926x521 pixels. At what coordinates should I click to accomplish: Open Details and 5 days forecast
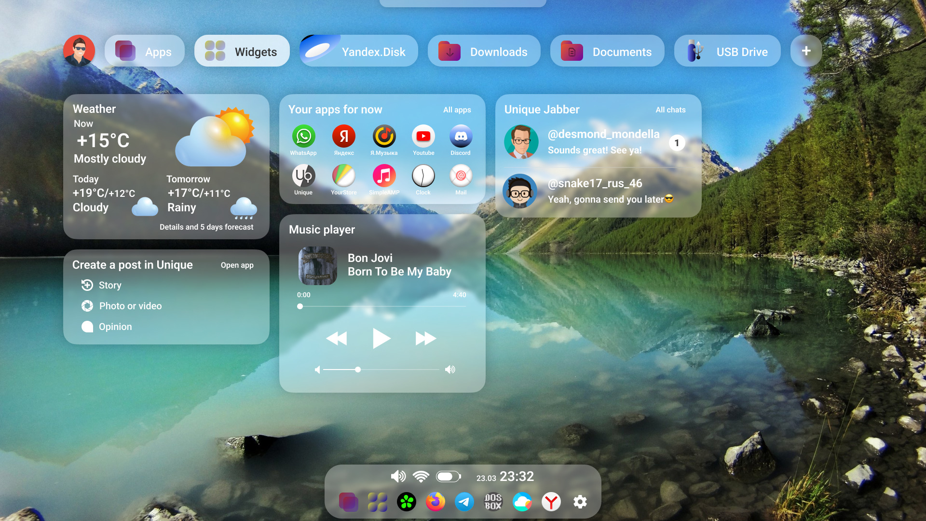pyautogui.click(x=206, y=227)
